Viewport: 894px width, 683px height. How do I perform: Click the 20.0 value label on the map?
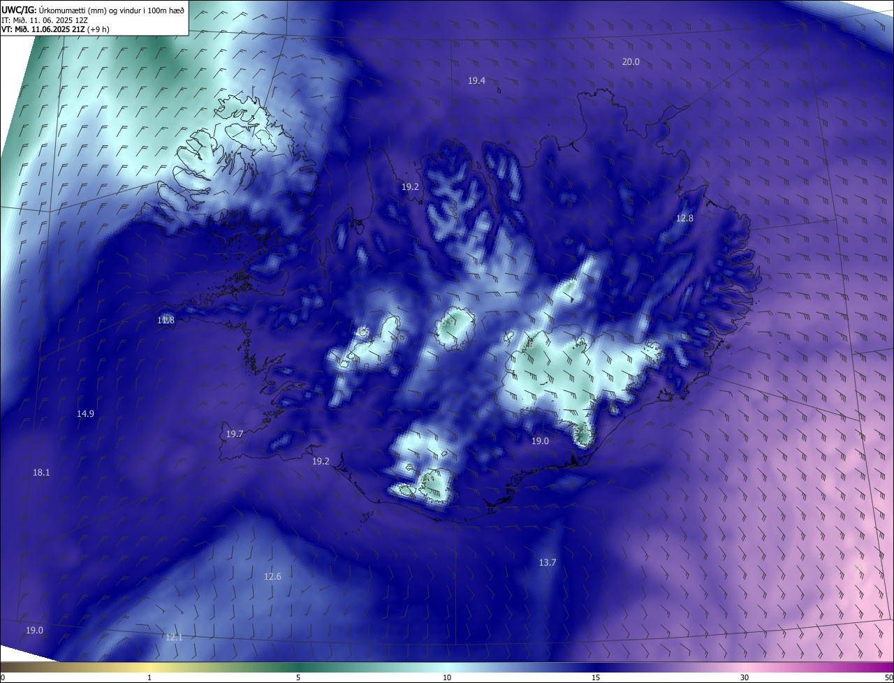click(x=631, y=62)
